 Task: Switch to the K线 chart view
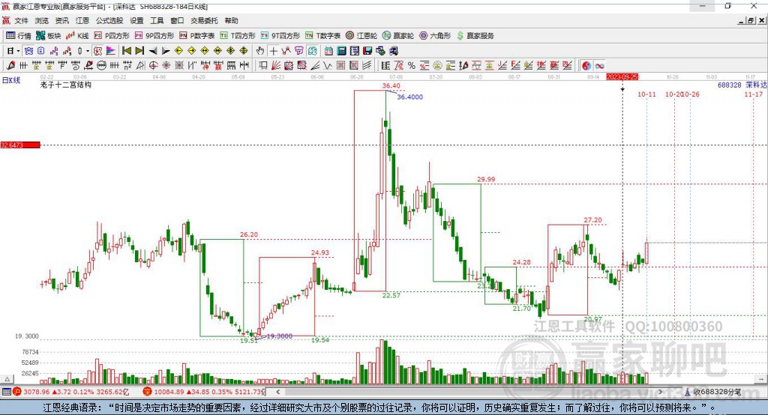click(77, 36)
